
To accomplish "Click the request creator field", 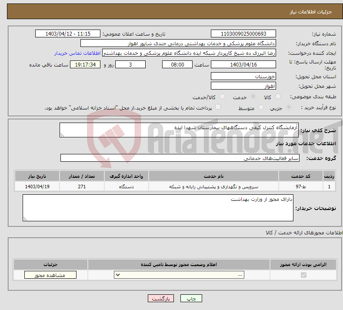I will click(x=189, y=53).
